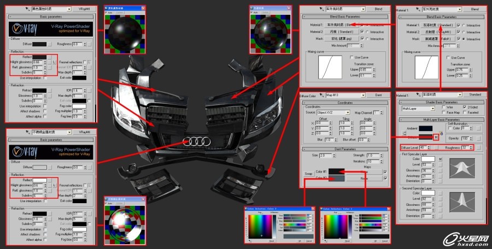Click eyedropper icon in top-left VRayMtl panel

[x=27, y=9]
